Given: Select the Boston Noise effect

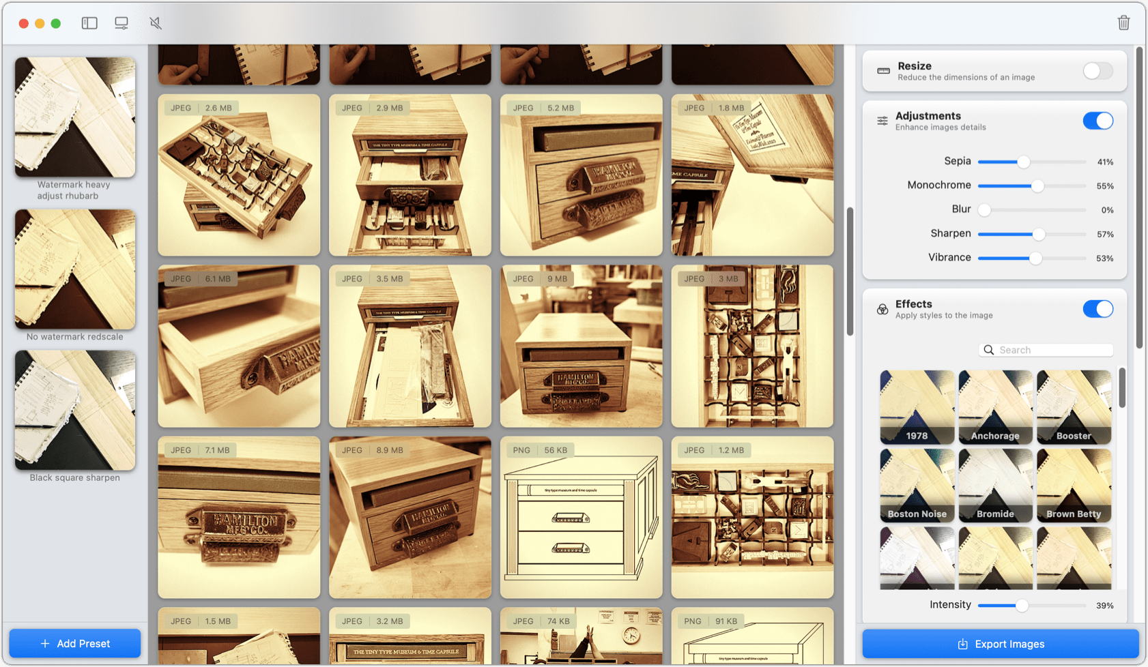Looking at the screenshot, I should (917, 486).
